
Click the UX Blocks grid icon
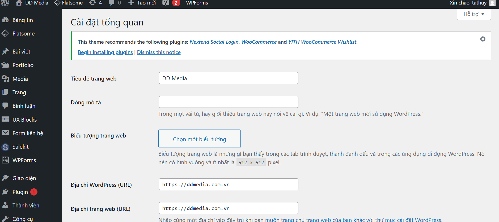tap(5, 119)
